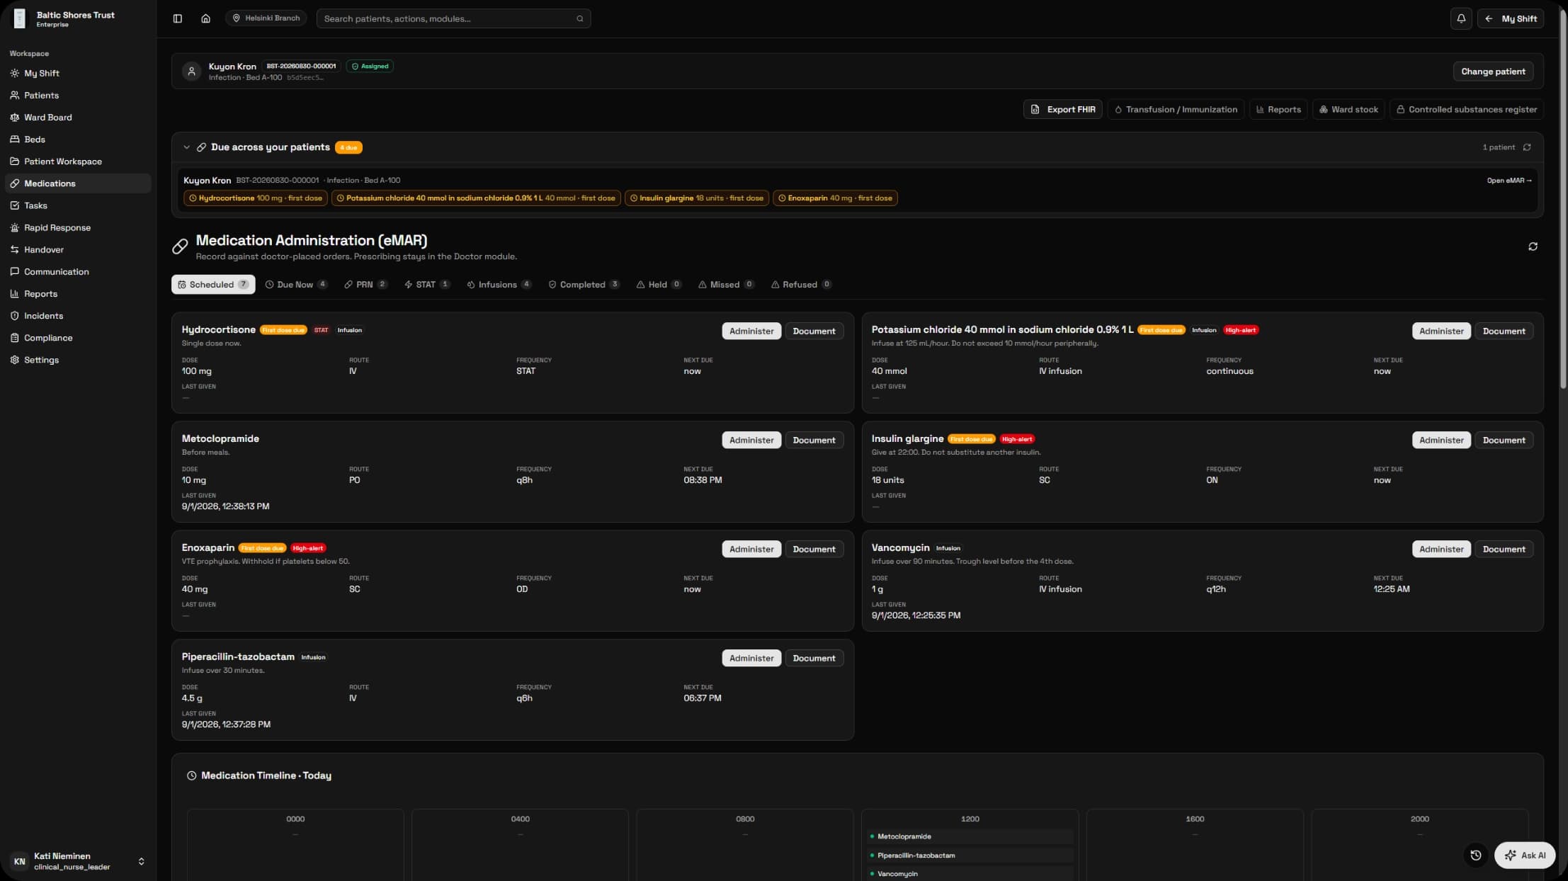Viewport: 1568px width, 881px height.
Task: Document the Piperacillin-tazobactam order
Action: pyautogui.click(x=814, y=658)
